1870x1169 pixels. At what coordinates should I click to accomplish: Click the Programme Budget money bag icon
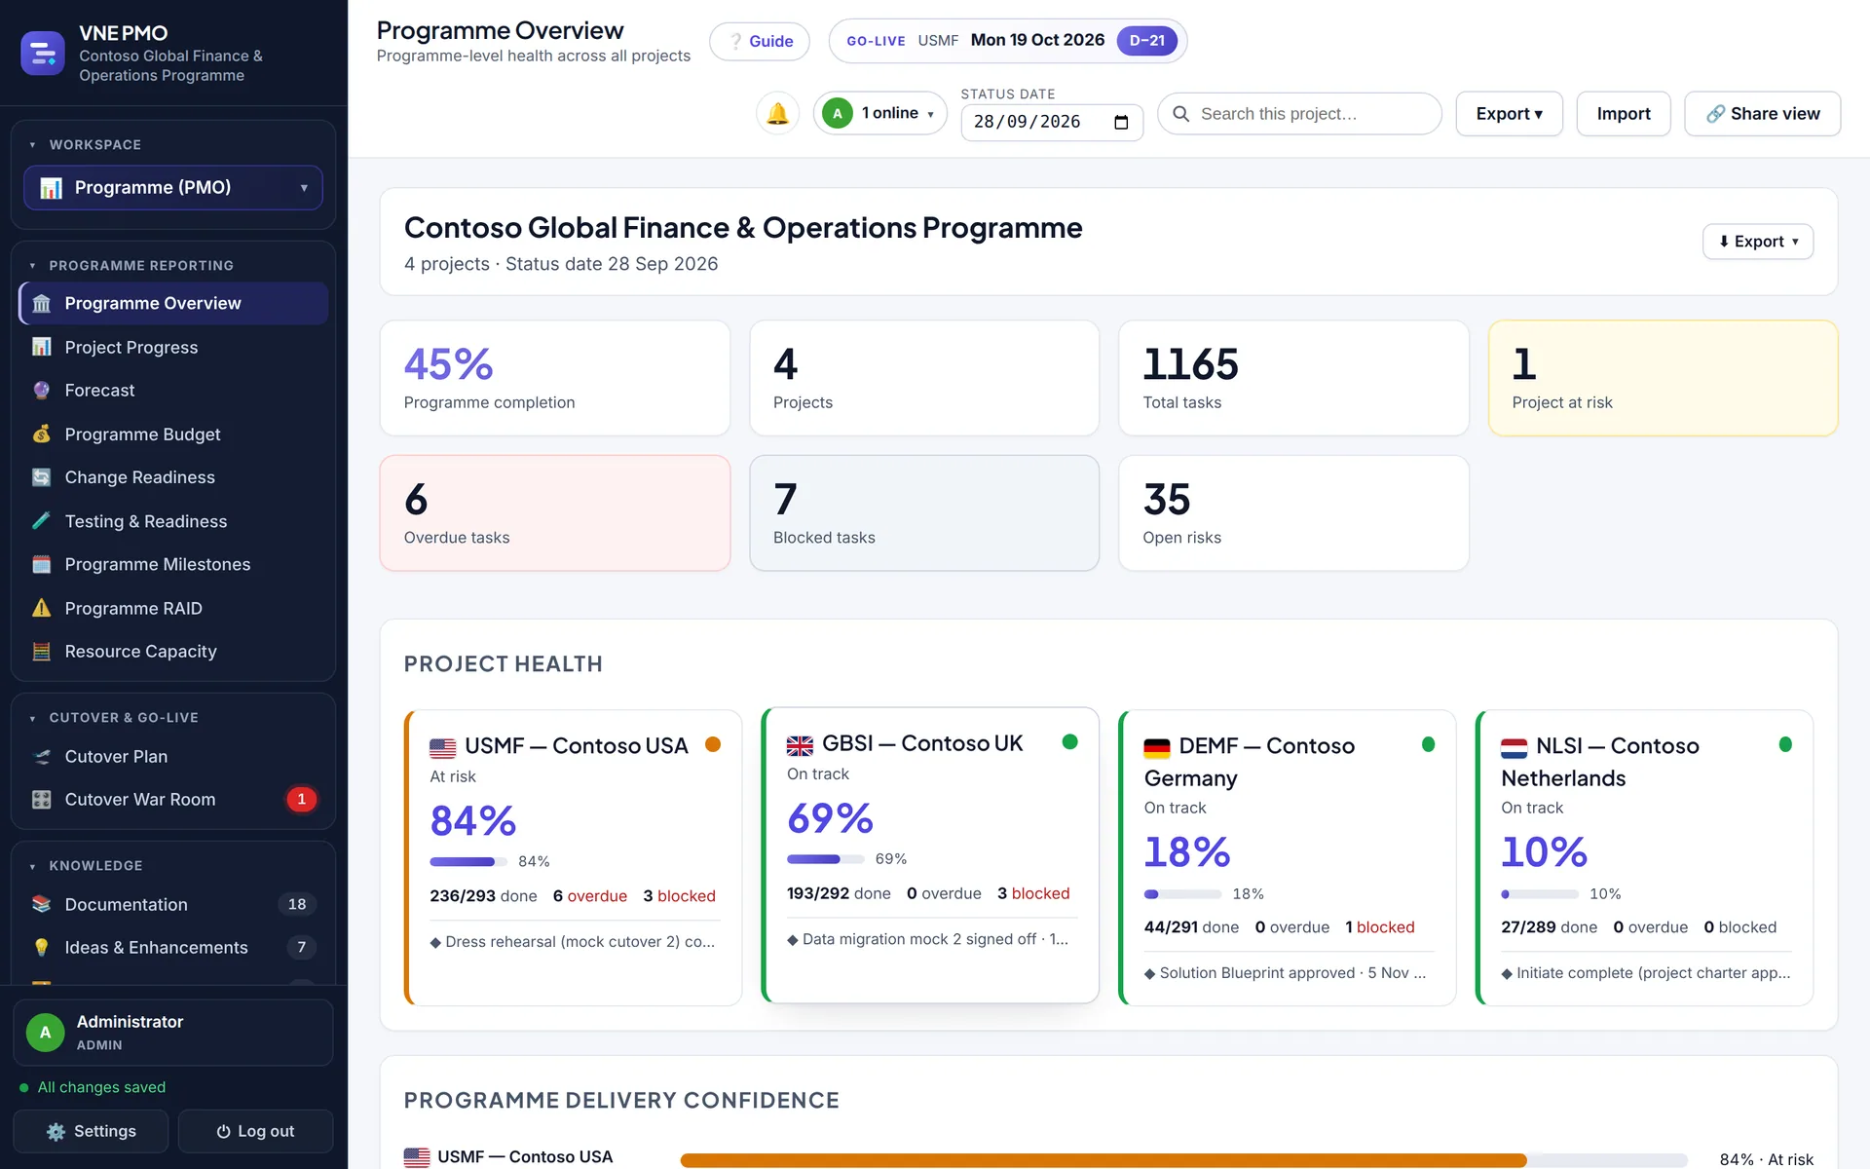[41, 434]
